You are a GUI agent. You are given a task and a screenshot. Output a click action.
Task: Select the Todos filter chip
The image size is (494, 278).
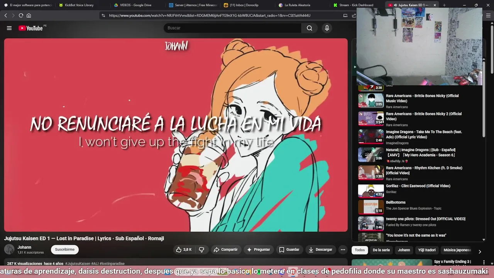point(360,250)
